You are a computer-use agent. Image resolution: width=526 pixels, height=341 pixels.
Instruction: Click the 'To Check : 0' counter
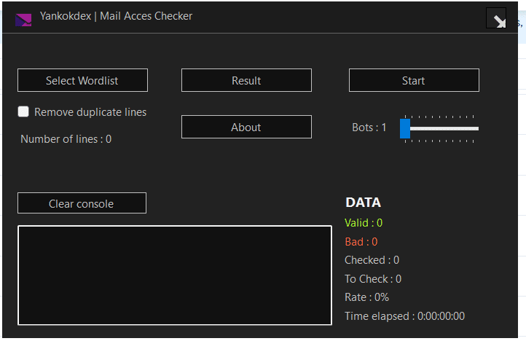tap(373, 279)
